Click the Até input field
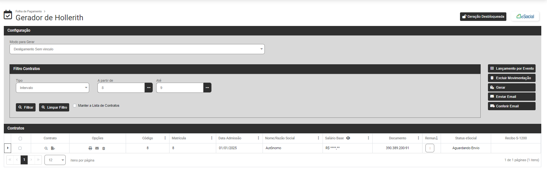The height and width of the screenshot is (171, 547). coord(180,88)
